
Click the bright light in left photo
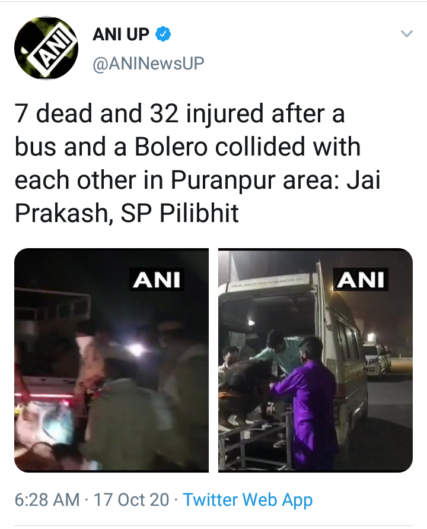pyautogui.click(x=137, y=350)
